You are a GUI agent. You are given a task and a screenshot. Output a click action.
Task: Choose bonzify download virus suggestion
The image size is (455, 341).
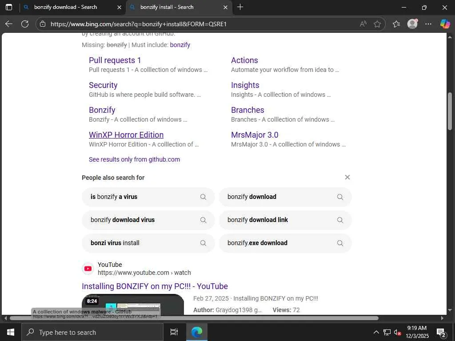(148, 220)
